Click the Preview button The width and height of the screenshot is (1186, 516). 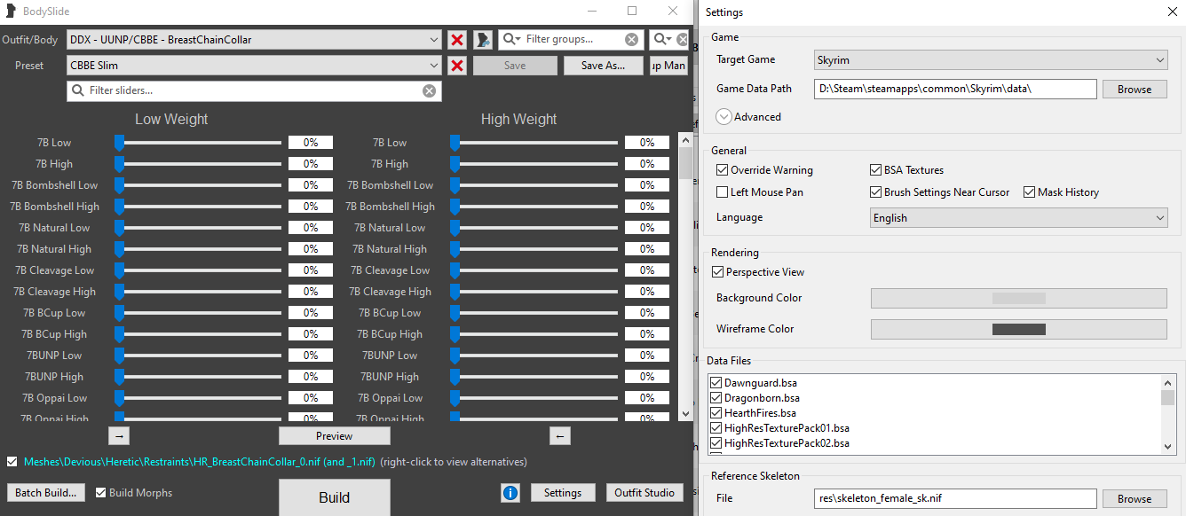[x=334, y=436]
